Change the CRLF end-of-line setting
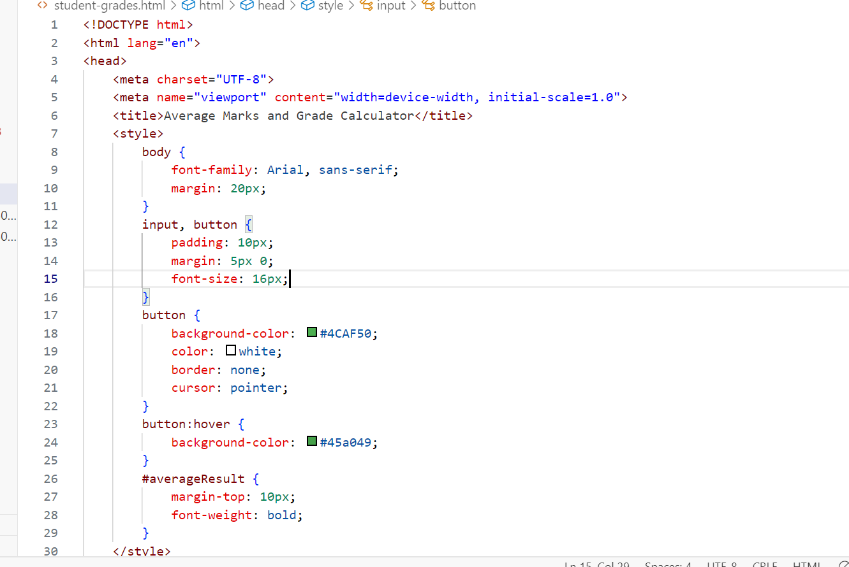Screen dimensions: 849x567 point(765,563)
